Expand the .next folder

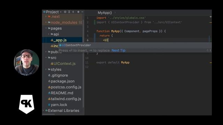pos(46,17)
